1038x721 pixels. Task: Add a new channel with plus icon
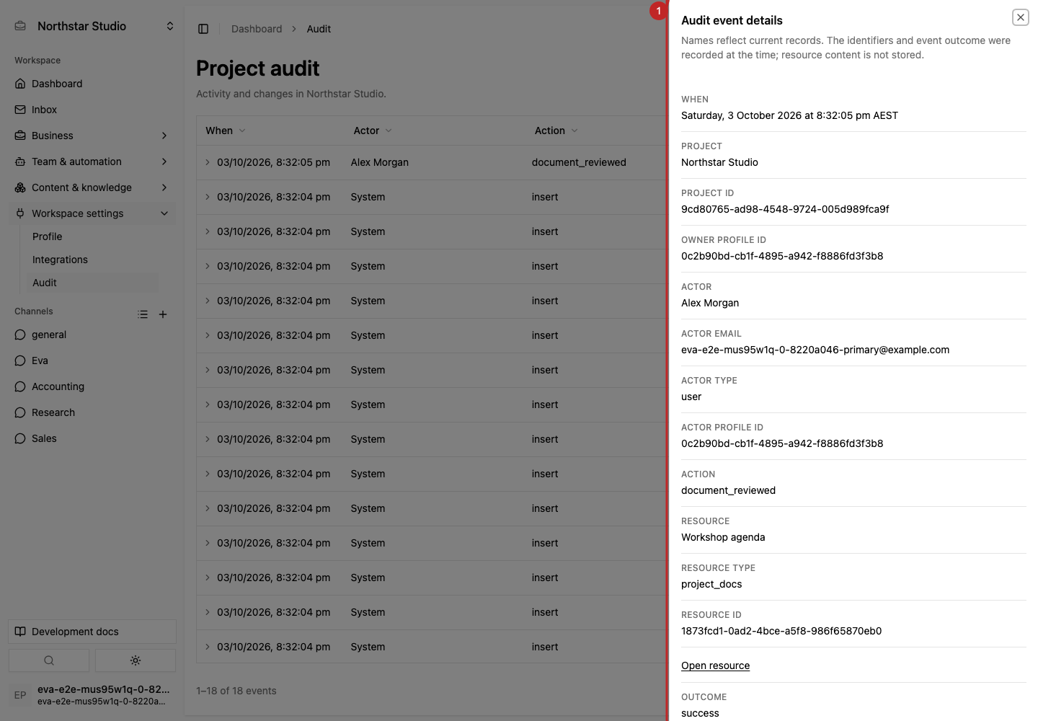coord(163,314)
